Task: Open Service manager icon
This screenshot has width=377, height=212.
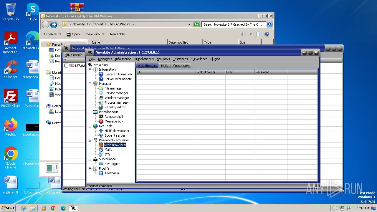Action: 101,93
